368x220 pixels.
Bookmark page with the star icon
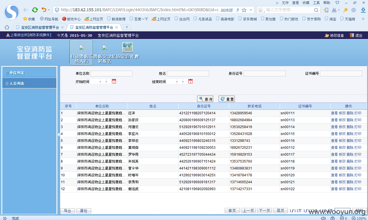pos(244,10)
